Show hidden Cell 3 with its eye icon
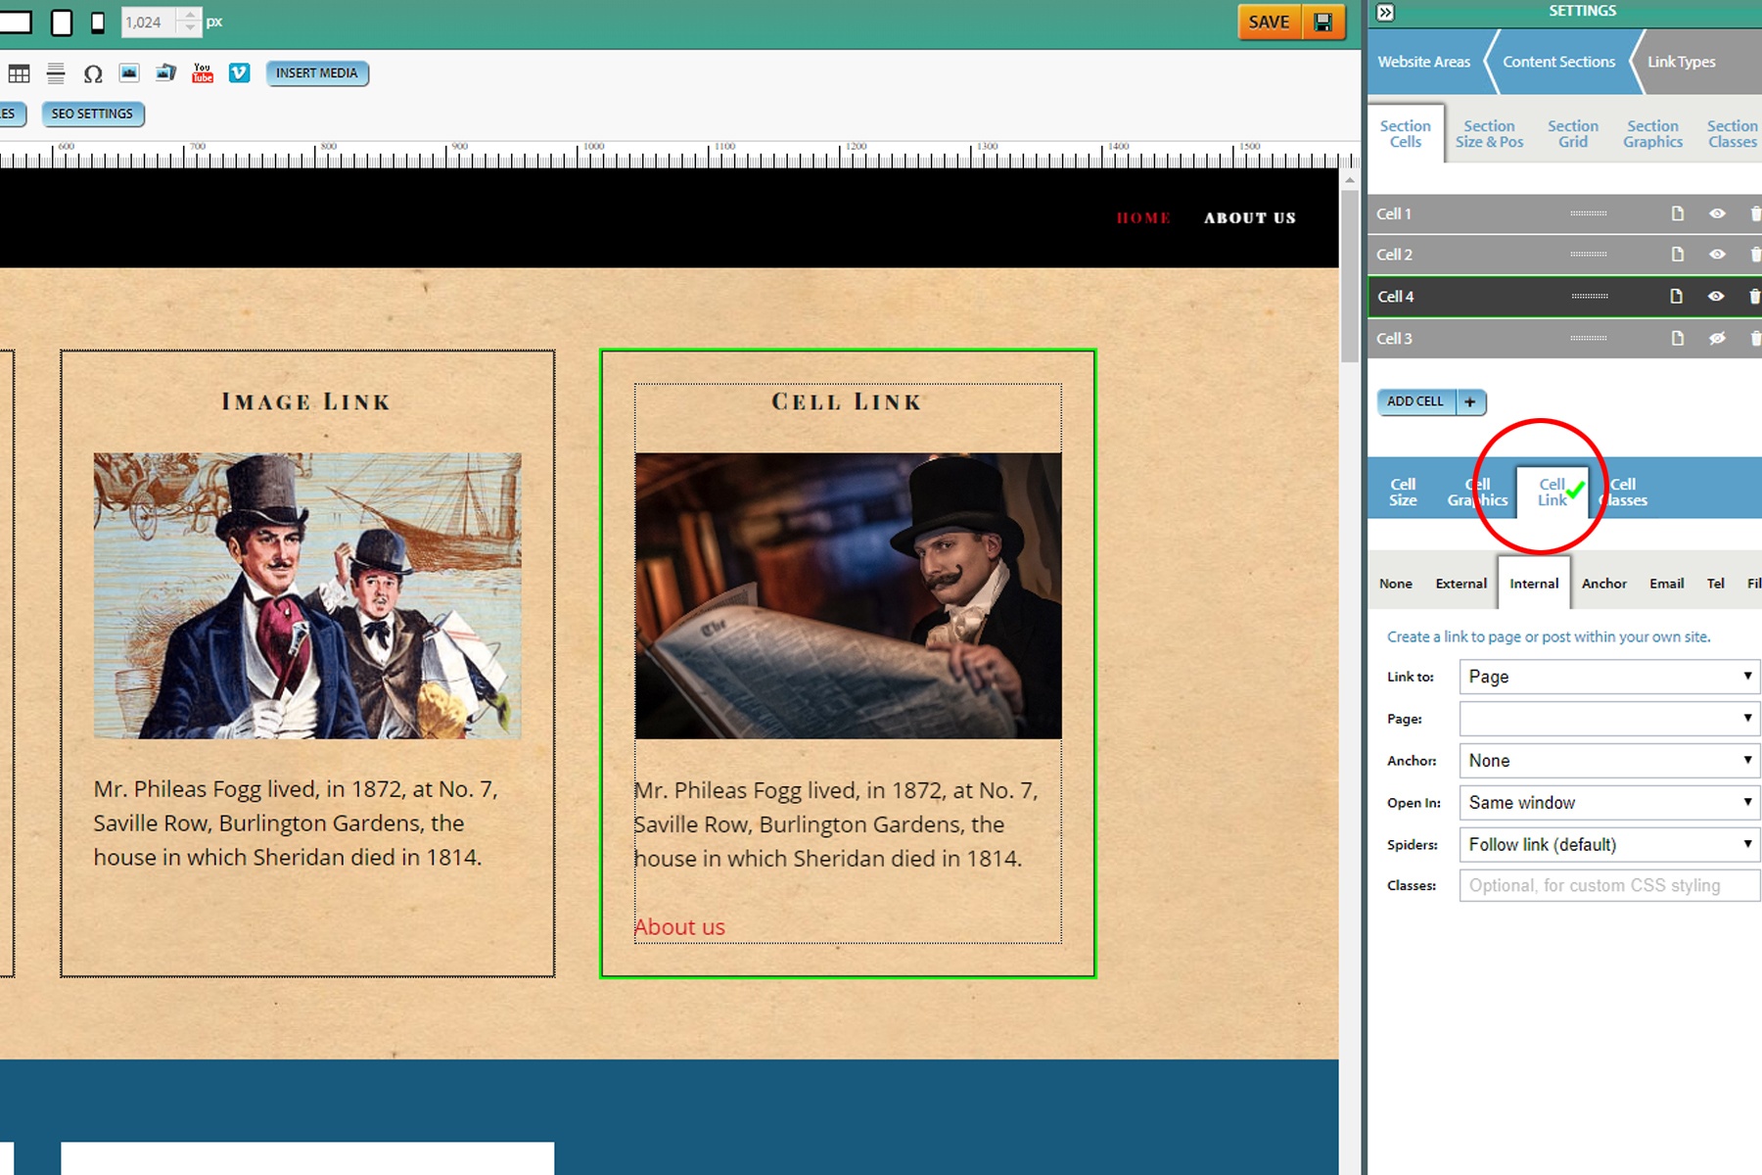This screenshot has height=1175, width=1762. 1717,339
